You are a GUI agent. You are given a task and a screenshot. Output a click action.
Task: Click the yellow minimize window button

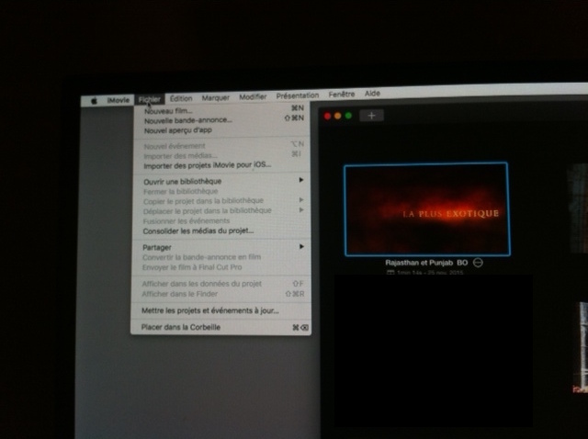[338, 116]
